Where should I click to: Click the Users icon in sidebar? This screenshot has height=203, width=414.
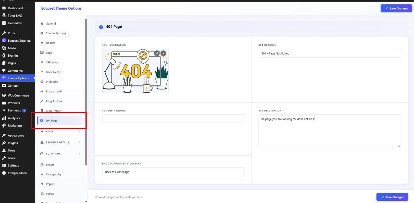4,151
